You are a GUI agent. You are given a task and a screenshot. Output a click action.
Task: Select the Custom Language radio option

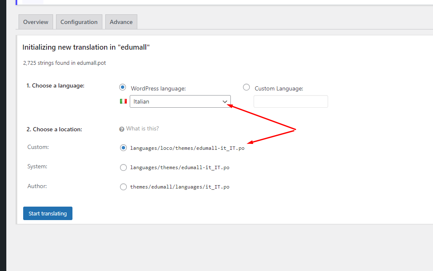click(246, 88)
